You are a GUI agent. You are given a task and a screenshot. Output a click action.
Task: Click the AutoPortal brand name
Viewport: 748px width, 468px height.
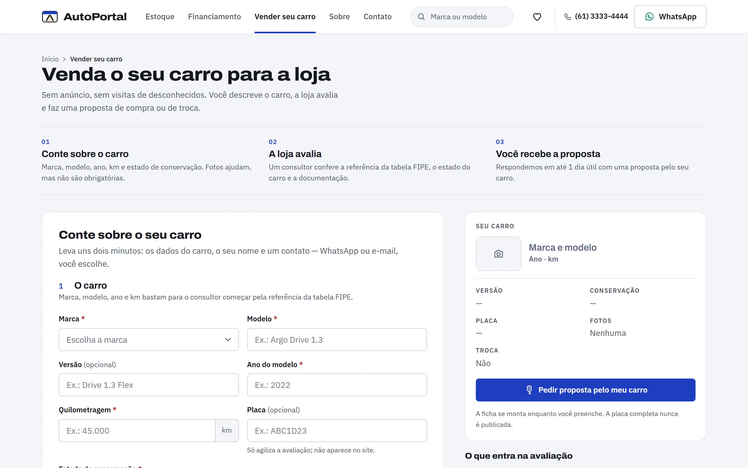[x=95, y=17]
